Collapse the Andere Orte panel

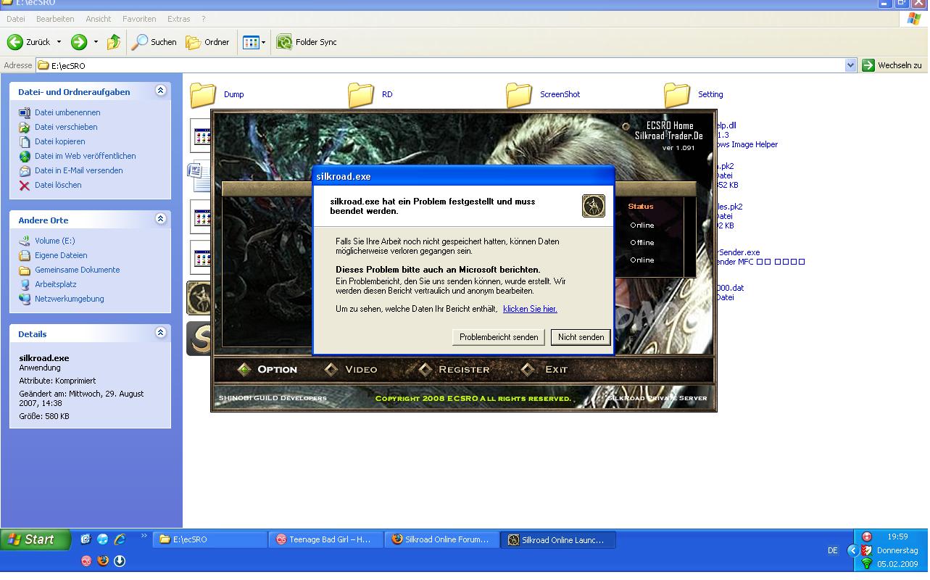coord(161,219)
